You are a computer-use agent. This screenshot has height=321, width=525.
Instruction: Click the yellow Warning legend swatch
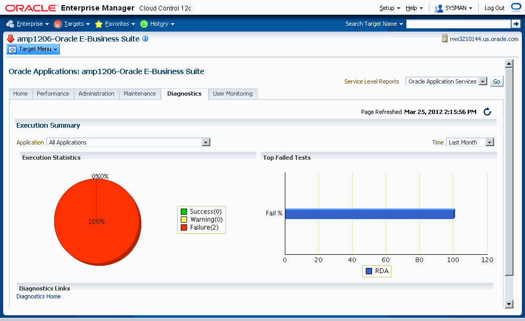tap(184, 220)
